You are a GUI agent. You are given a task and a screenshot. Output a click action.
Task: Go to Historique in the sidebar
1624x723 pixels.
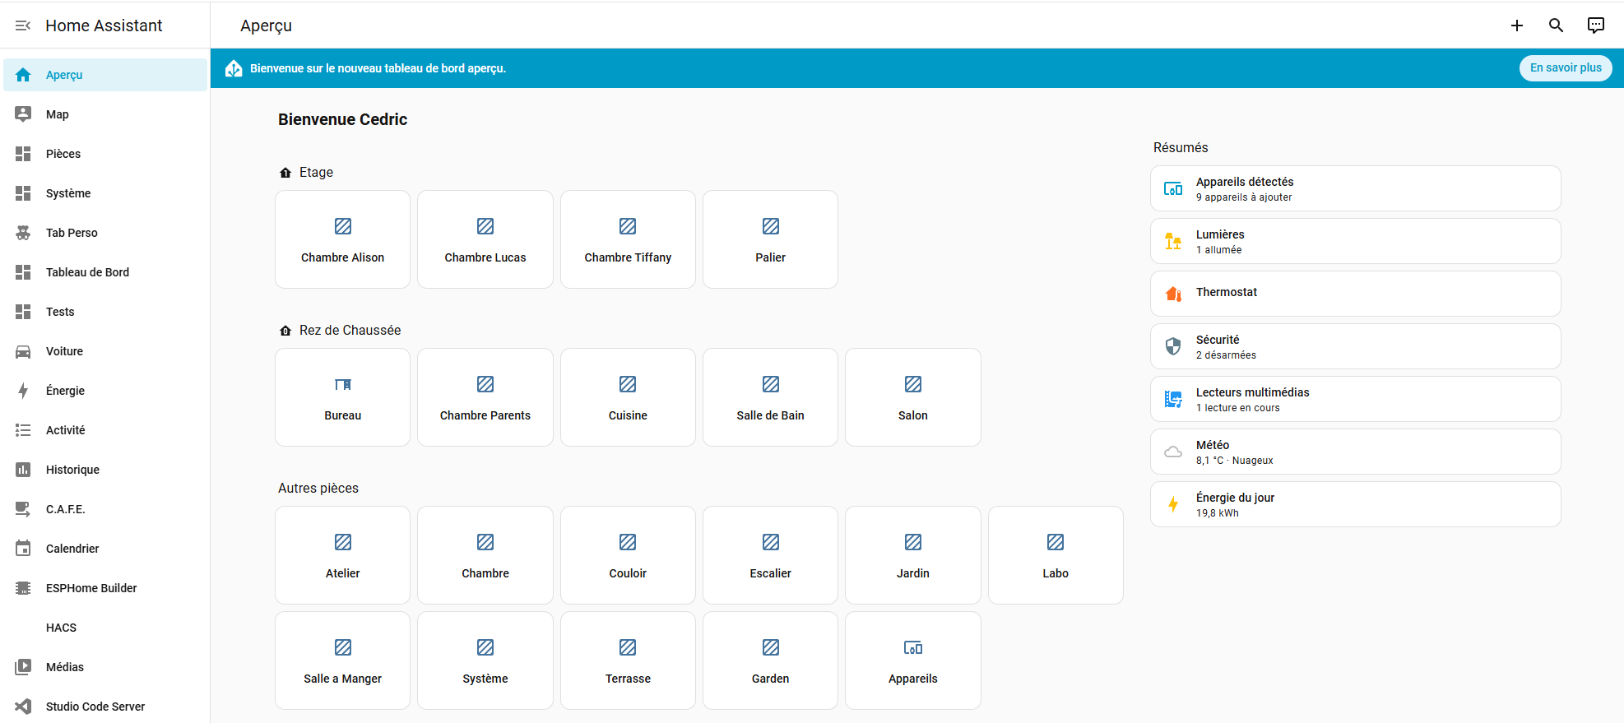point(72,470)
